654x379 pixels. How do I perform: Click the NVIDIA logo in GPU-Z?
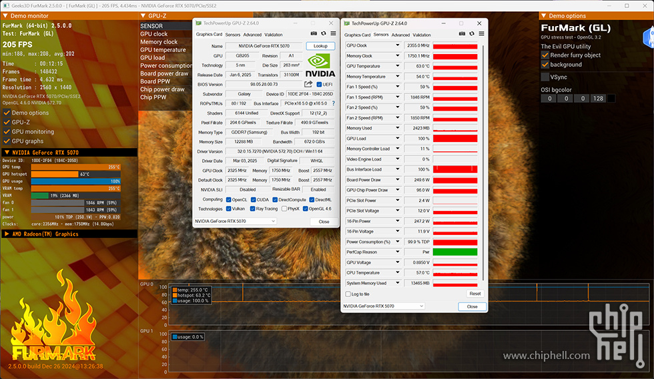320,66
